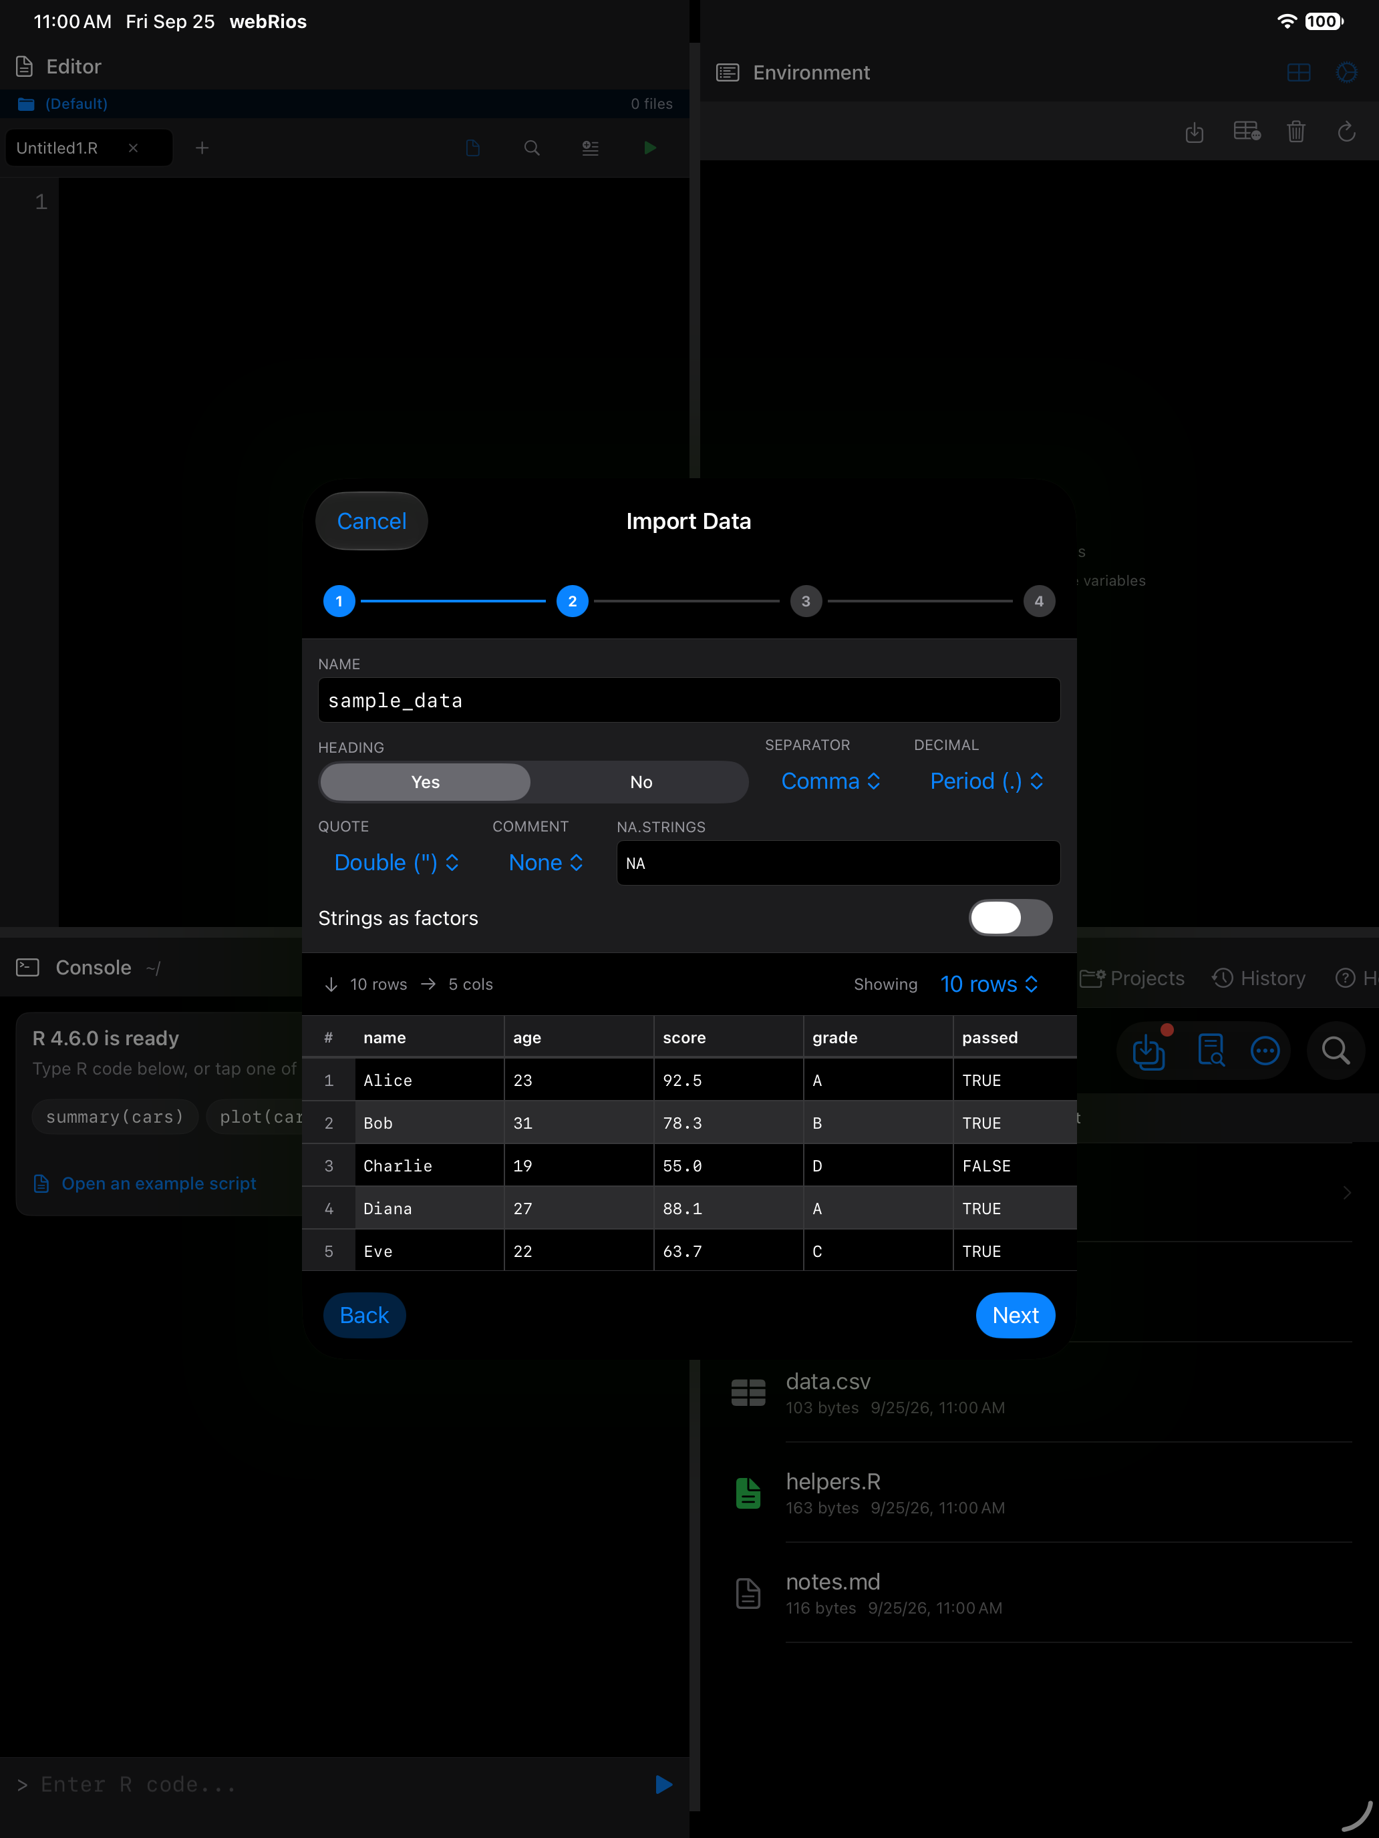Change Showing 10 rows dropdown
The width and height of the screenshot is (1379, 1838).
pos(989,984)
